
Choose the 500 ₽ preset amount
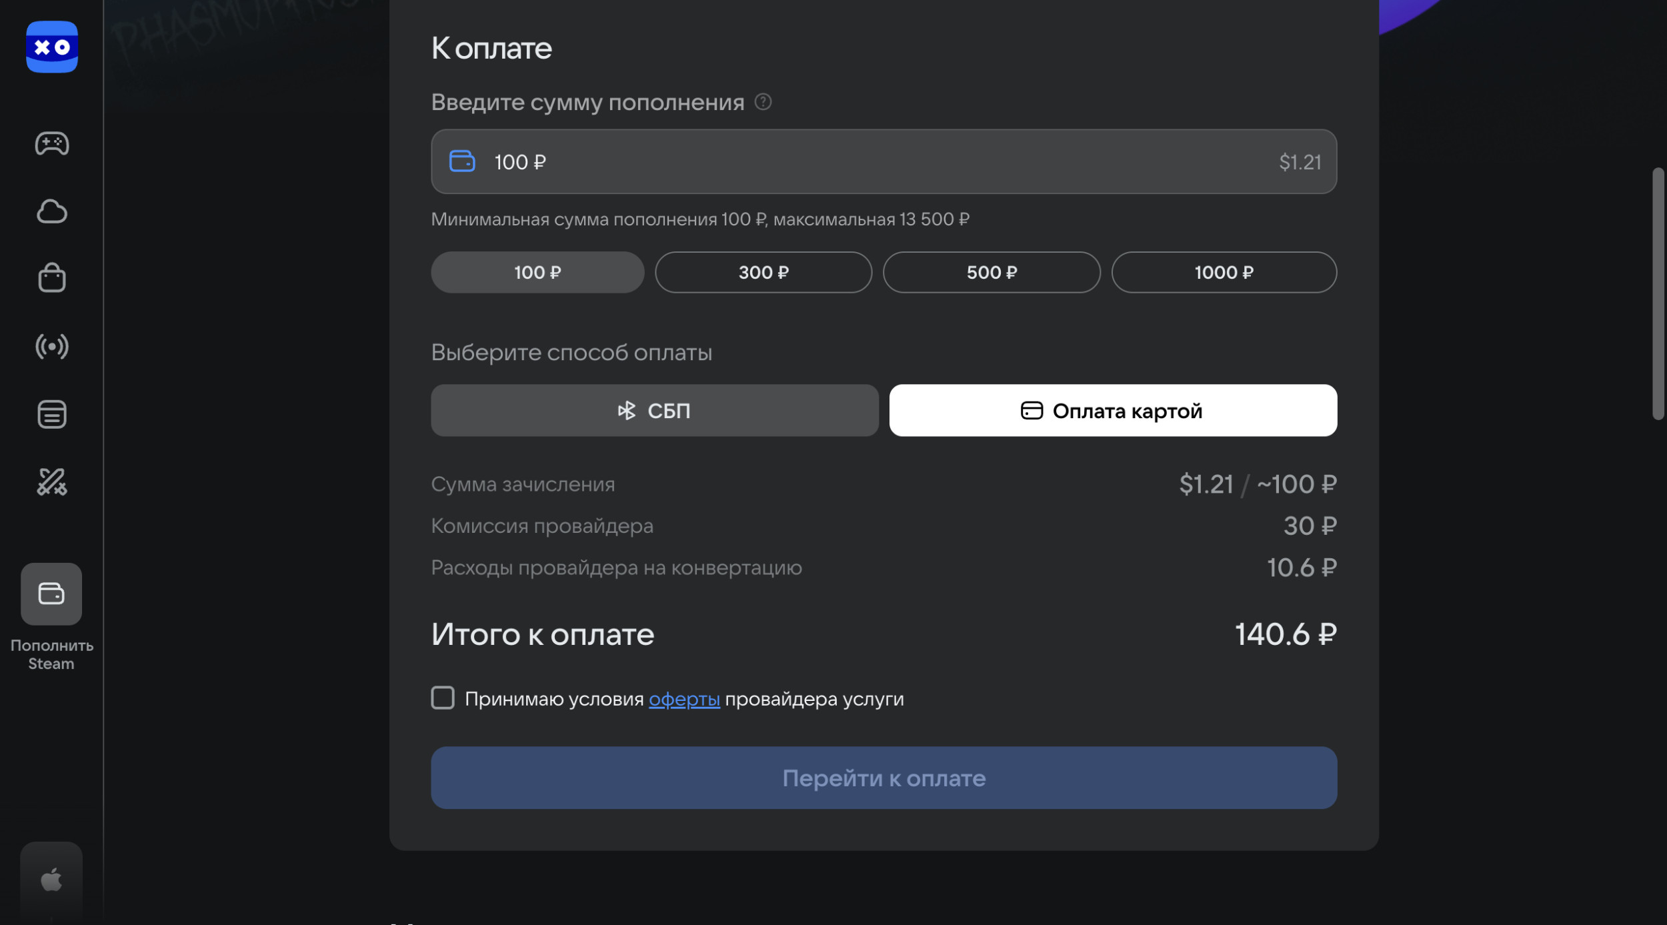[992, 272]
